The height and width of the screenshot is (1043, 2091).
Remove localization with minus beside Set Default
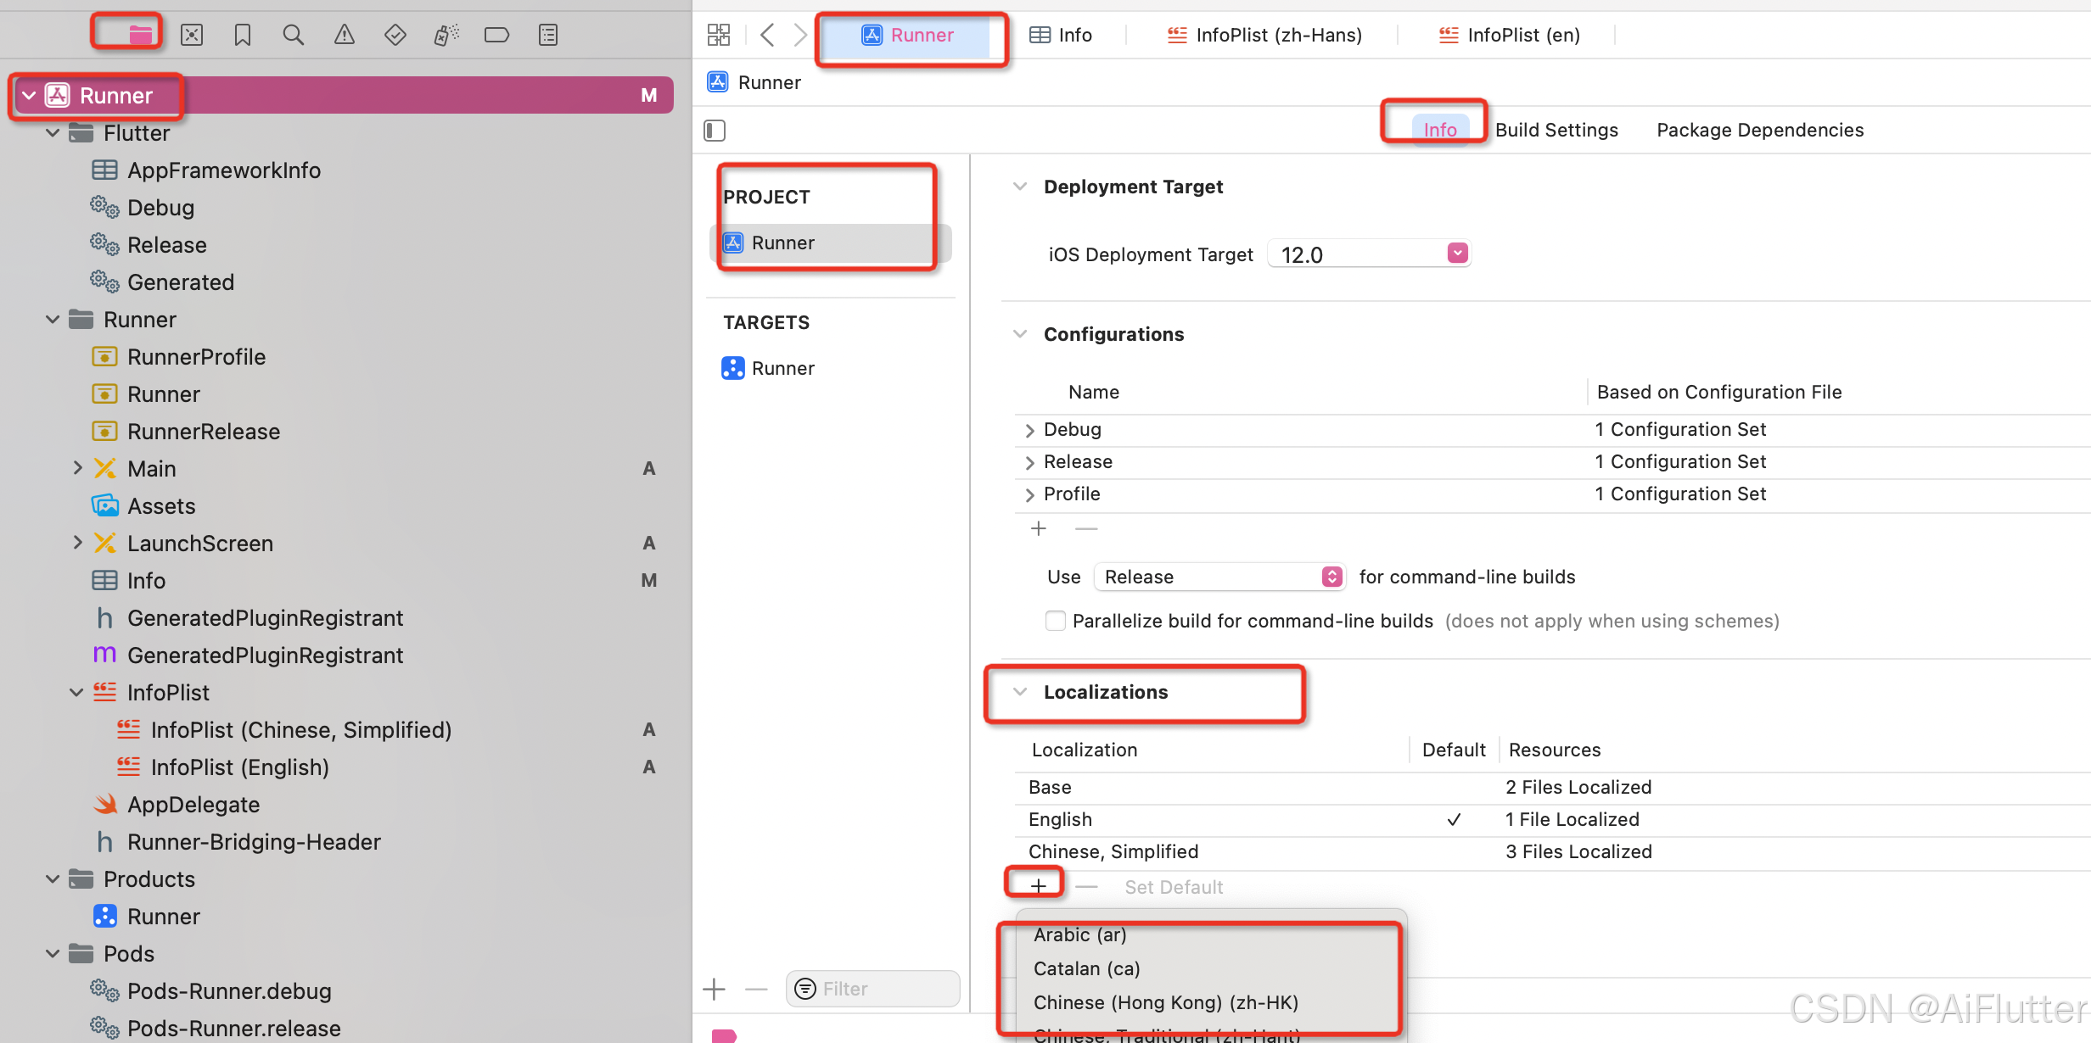(1086, 887)
